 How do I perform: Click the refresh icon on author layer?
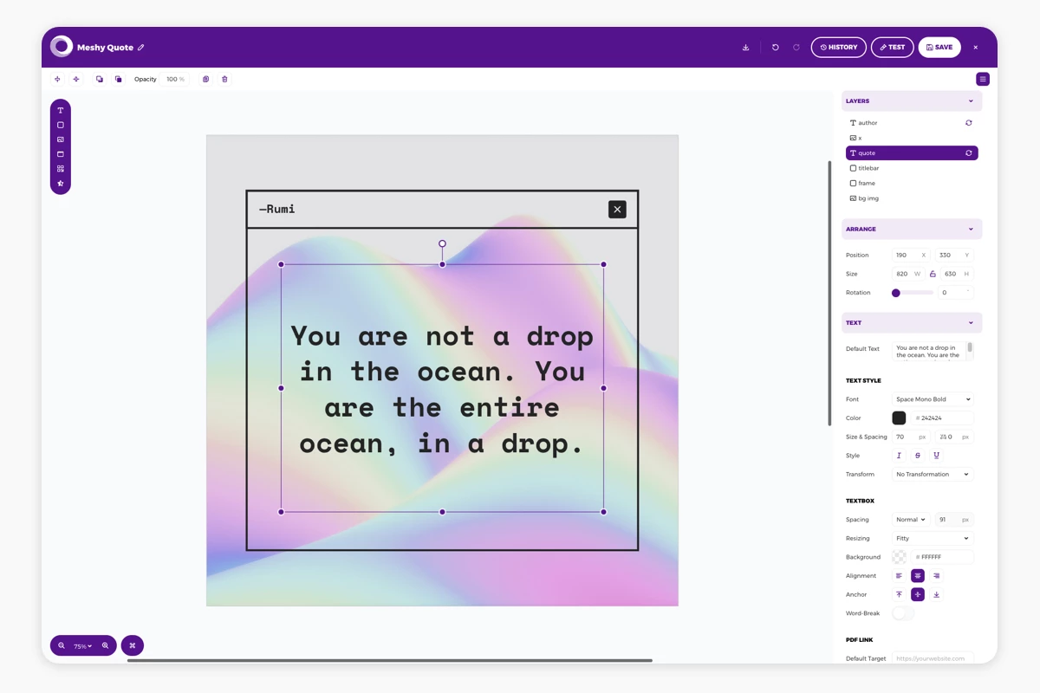(969, 123)
